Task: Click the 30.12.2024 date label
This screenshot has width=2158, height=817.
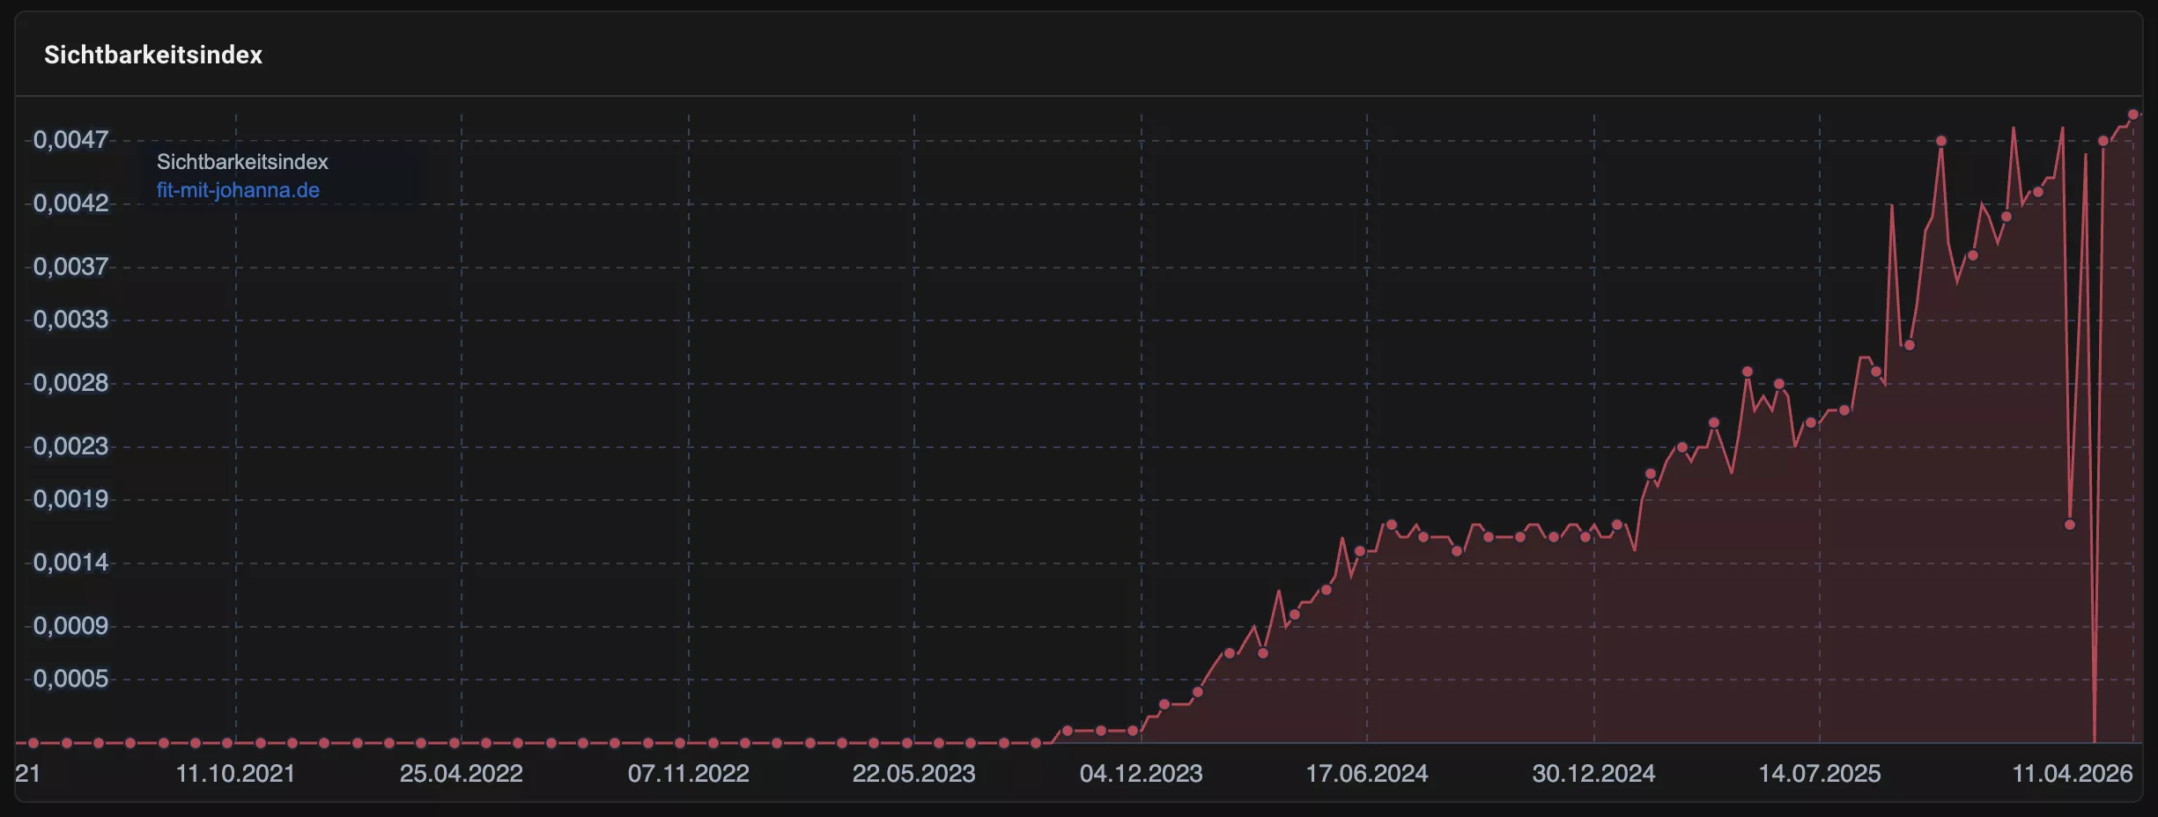Action: tap(1593, 773)
